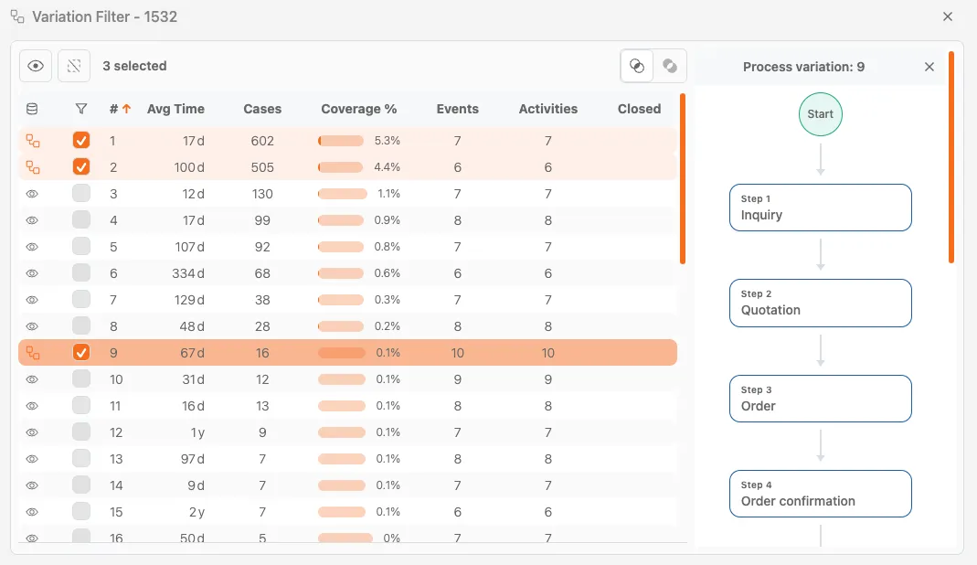The image size is (977, 565).
Task: Click the eye visibility button in the toolbar
Action: 36,66
